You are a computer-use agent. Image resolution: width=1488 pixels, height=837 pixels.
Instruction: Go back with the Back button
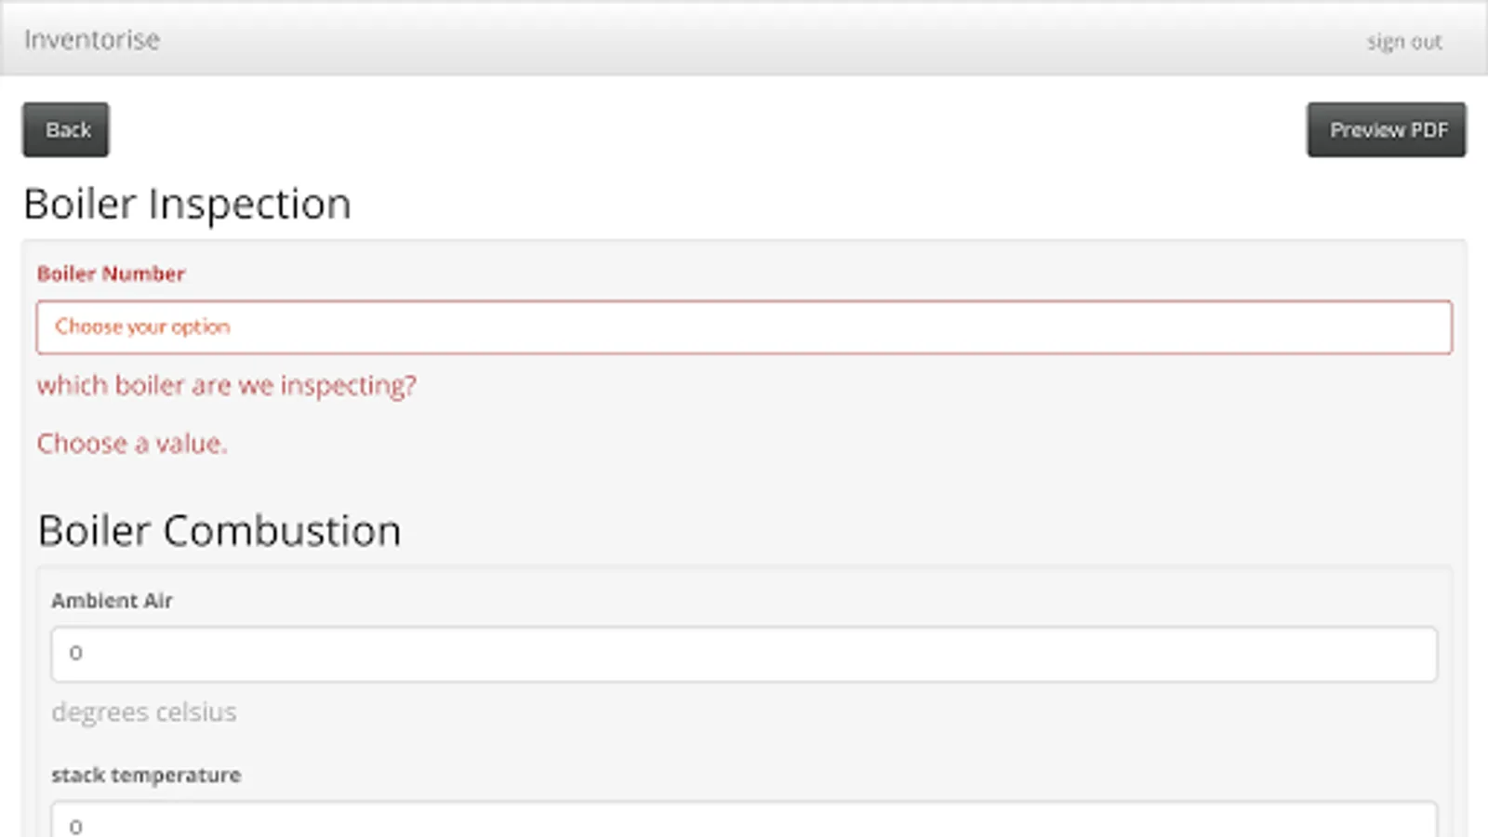coord(66,130)
